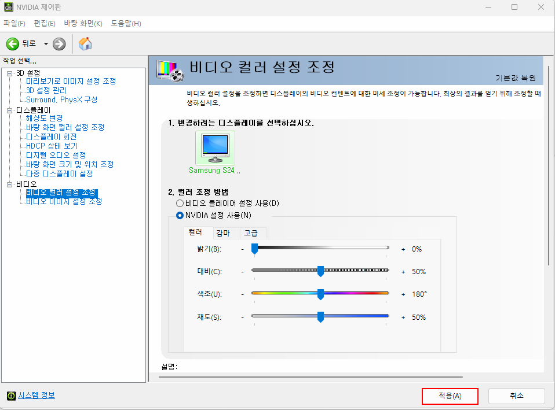Click the hue value 180°
Screen dimensions: 555x410
pyautogui.click(x=419, y=294)
